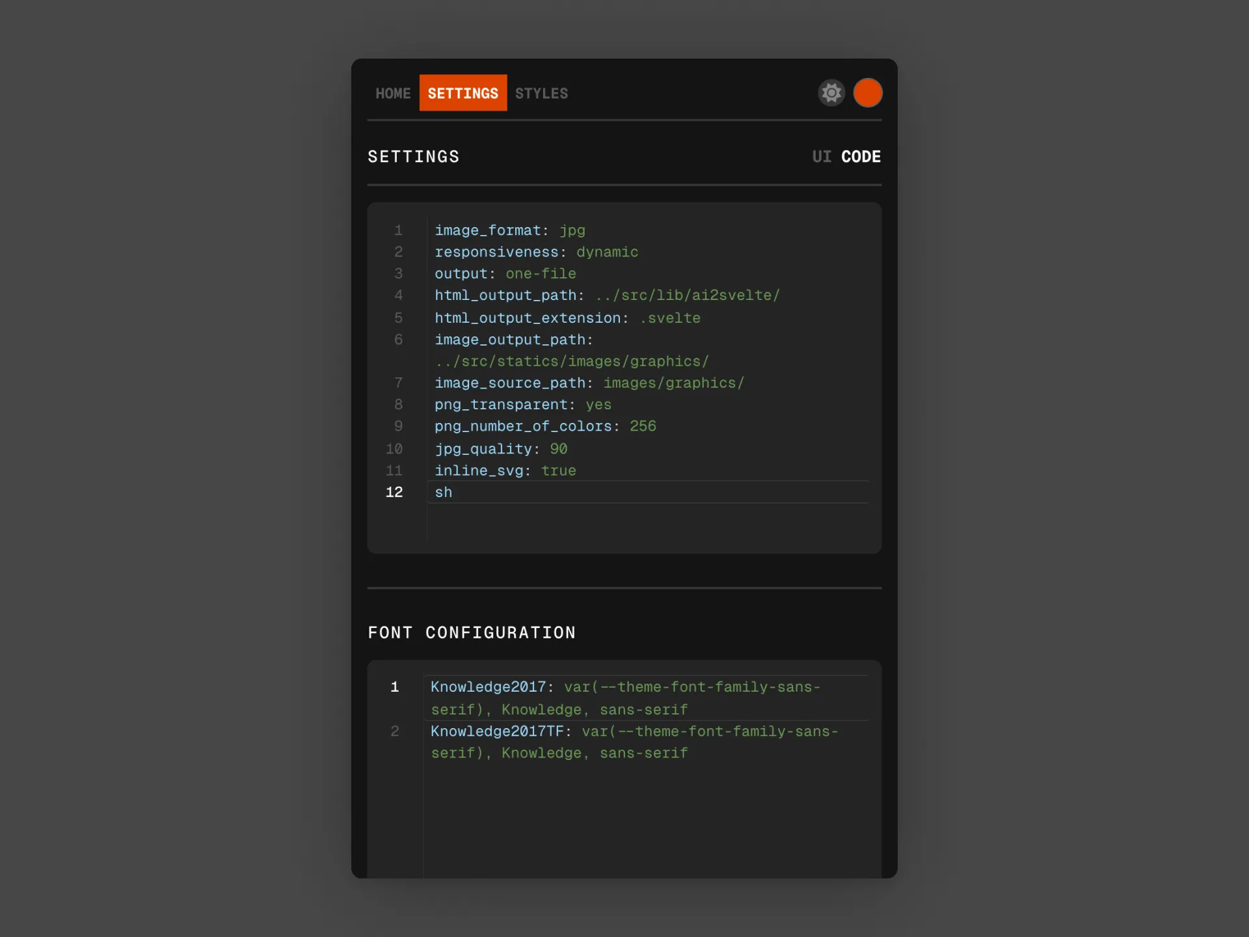Select the SETTINGS tab
Screen dimensions: 1249x937
point(463,93)
